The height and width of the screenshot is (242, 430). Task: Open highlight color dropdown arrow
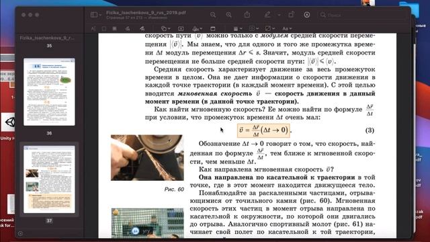(279, 15)
